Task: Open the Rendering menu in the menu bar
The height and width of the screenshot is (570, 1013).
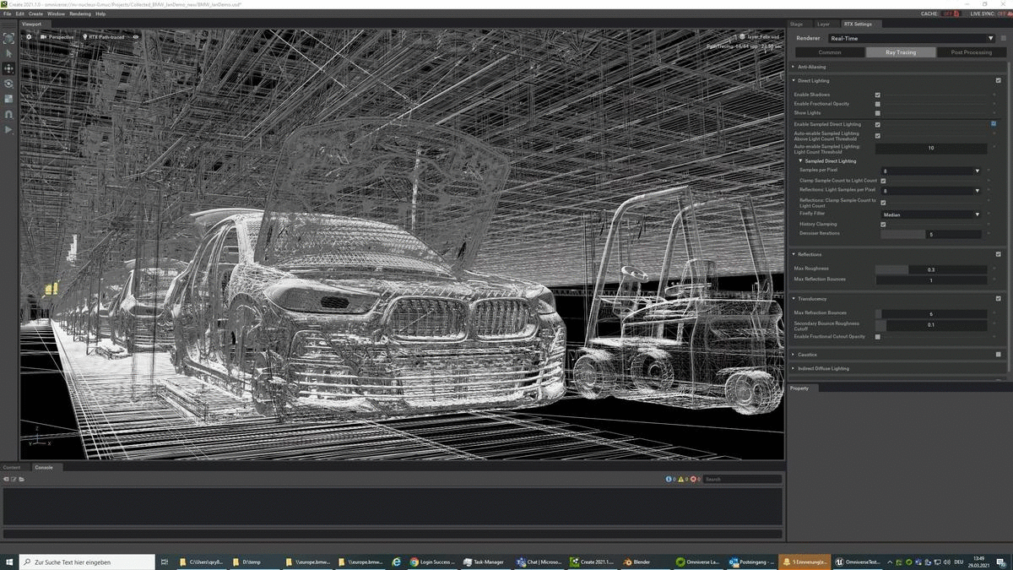Action: coord(79,14)
